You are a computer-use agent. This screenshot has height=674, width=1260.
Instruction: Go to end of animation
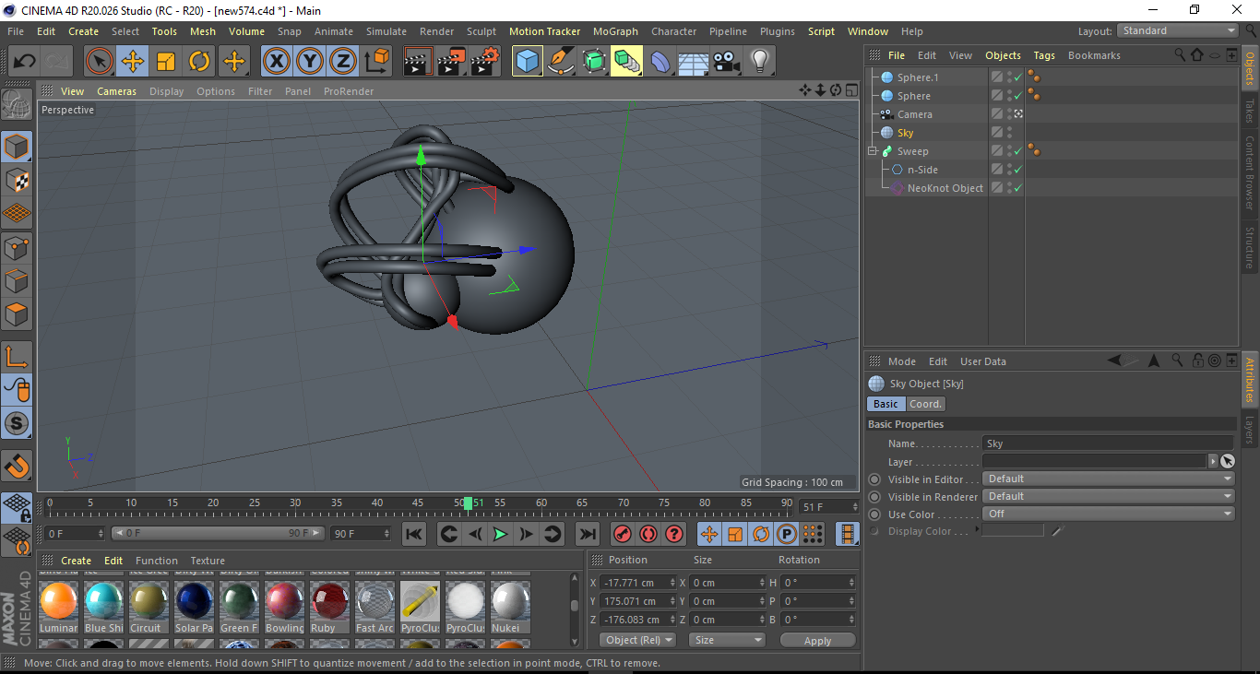coord(587,533)
